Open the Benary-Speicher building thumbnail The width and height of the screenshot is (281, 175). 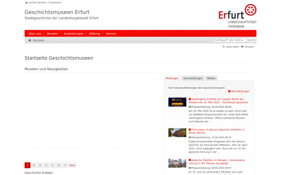point(177,133)
